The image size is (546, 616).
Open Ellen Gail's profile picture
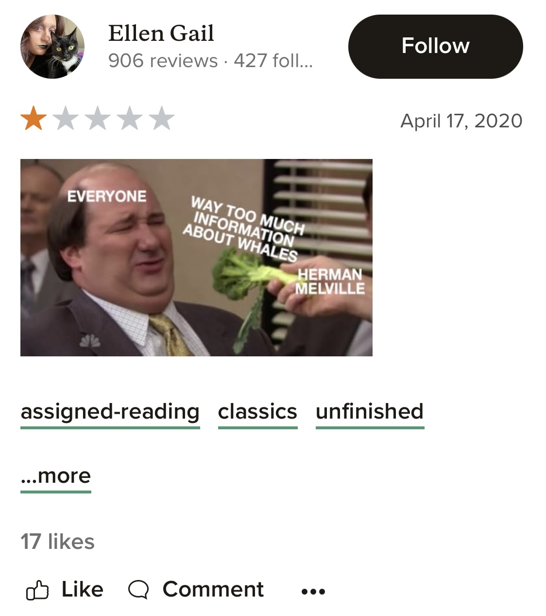pos(52,47)
